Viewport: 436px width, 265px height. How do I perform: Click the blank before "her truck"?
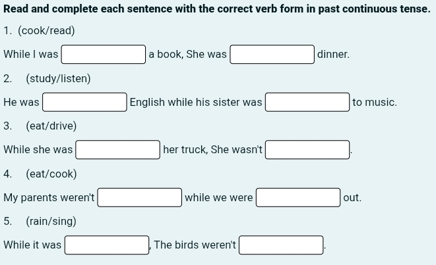pos(118,150)
